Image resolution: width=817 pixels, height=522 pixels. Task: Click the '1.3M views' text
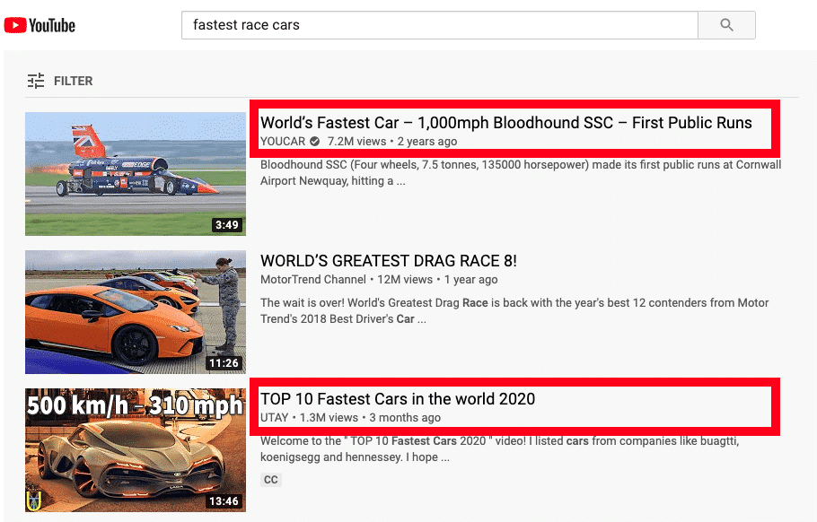[329, 417]
